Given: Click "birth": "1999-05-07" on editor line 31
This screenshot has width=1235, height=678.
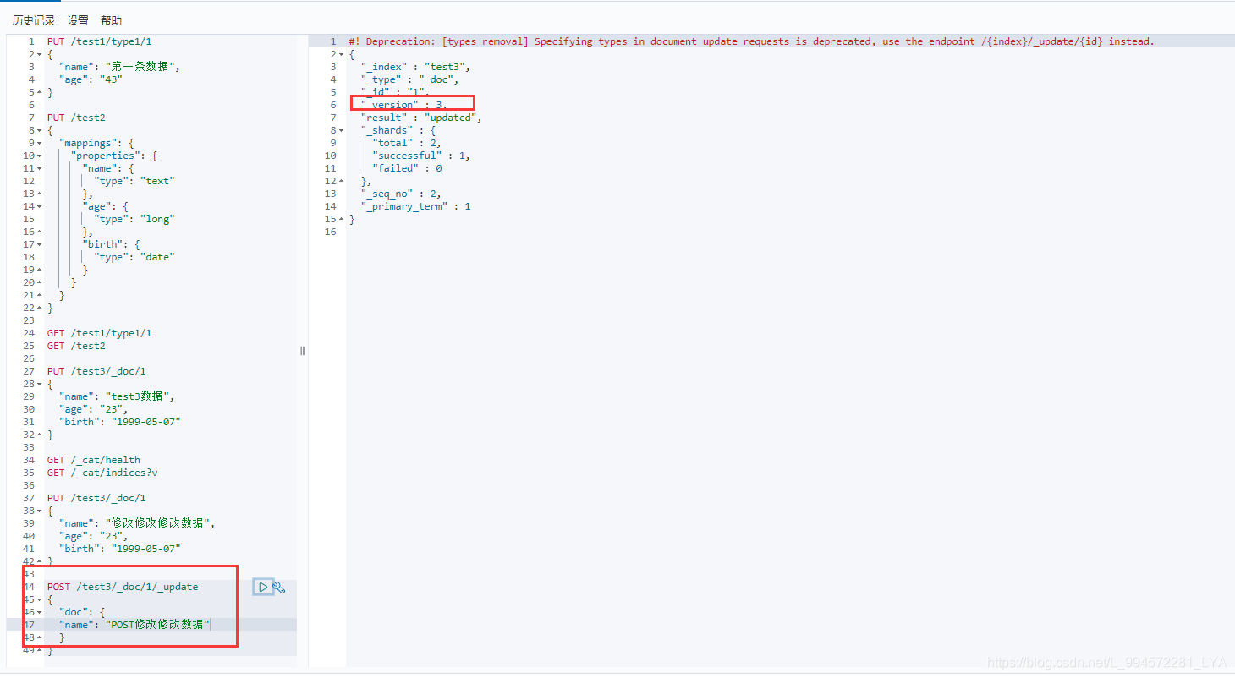Looking at the screenshot, I should (x=119, y=422).
